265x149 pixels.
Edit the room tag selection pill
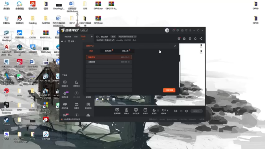[x=127, y=36]
